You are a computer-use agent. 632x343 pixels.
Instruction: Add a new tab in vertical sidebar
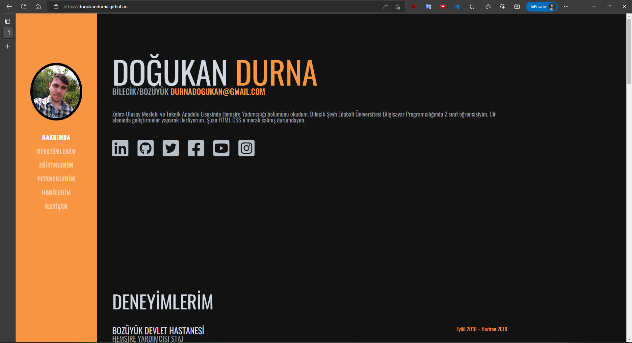(8, 46)
